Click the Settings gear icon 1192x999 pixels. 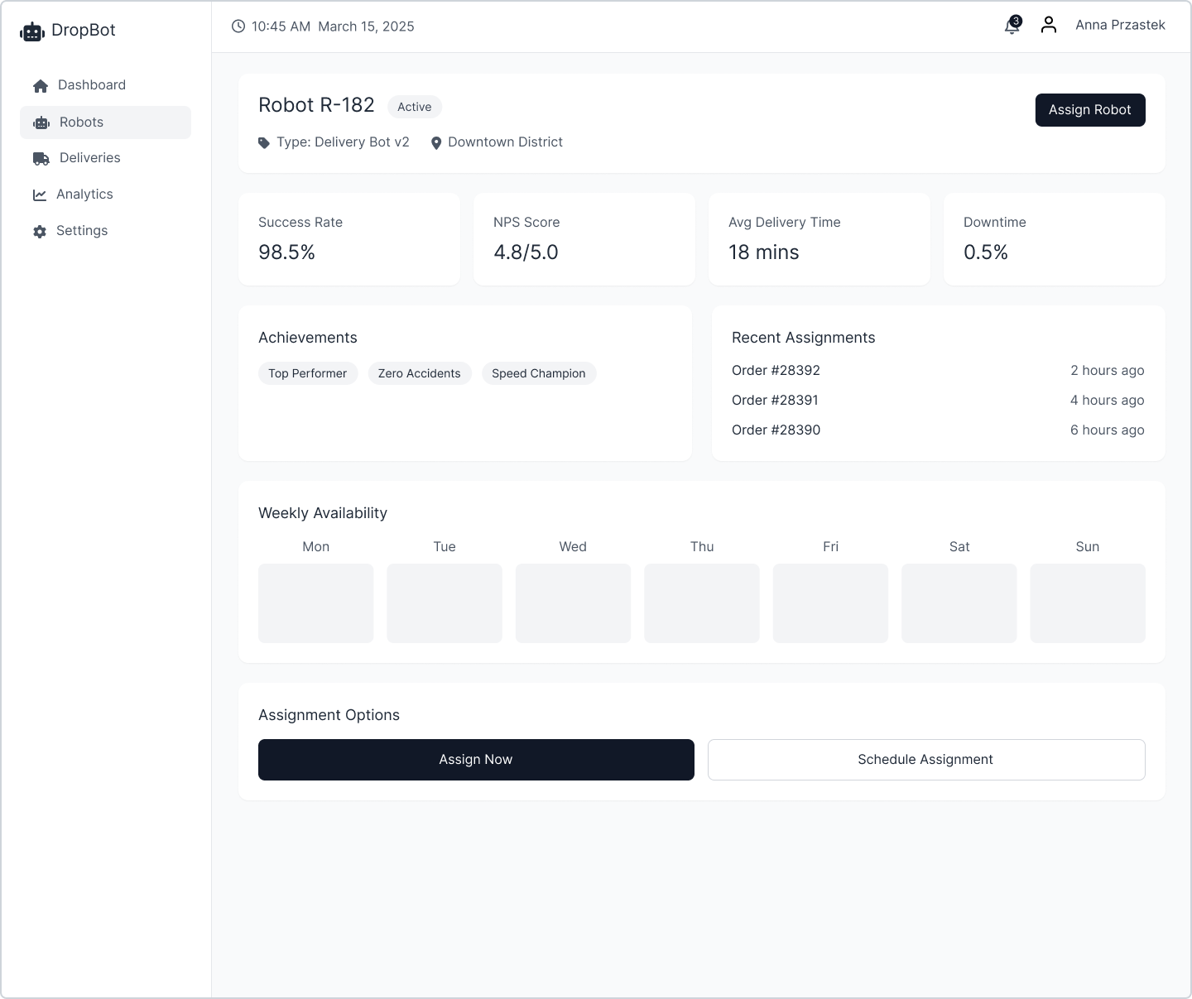click(x=40, y=231)
